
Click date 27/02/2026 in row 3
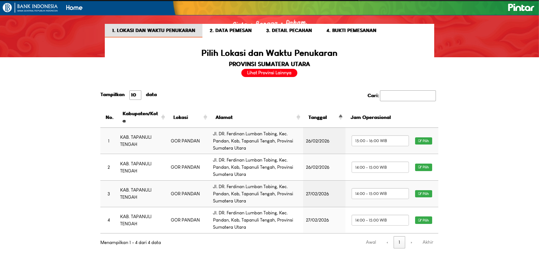click(x=317, y=194)
